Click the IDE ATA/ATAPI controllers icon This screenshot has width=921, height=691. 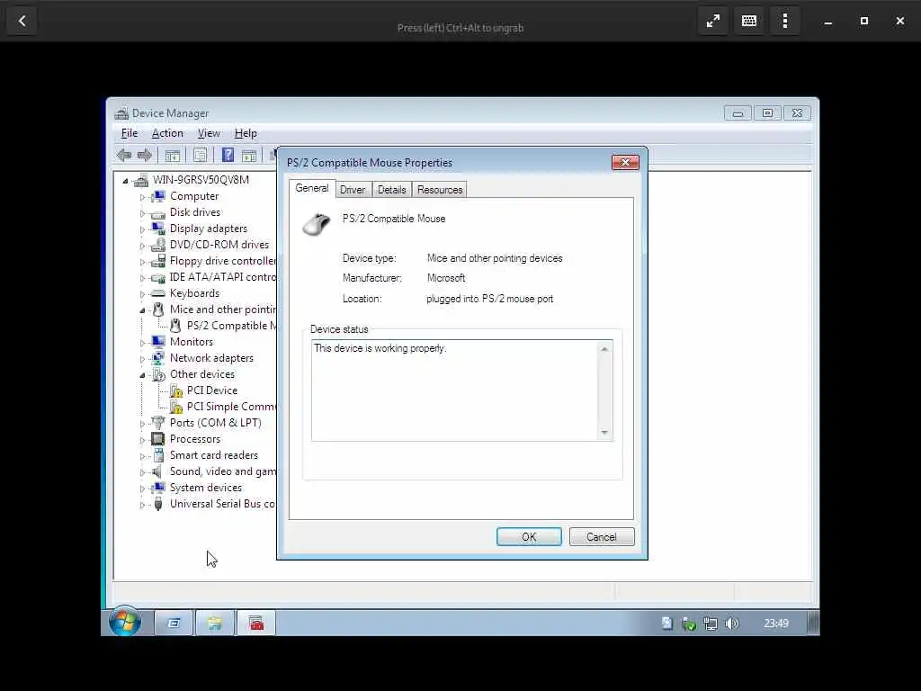158,277
